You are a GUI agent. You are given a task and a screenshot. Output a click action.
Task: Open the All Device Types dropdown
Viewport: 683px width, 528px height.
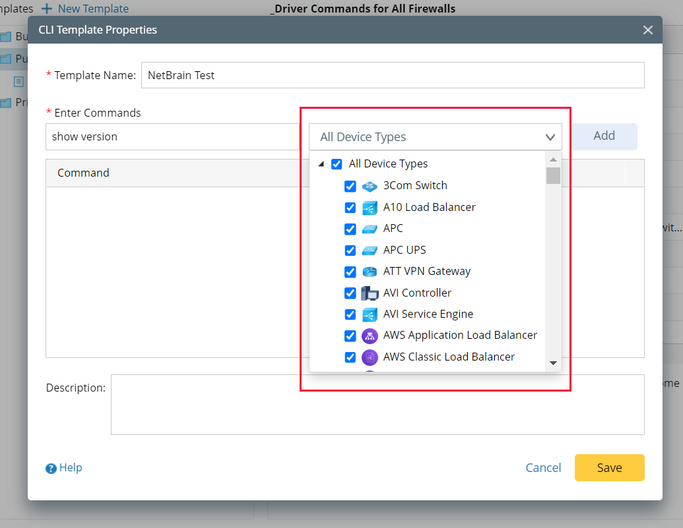550,136
